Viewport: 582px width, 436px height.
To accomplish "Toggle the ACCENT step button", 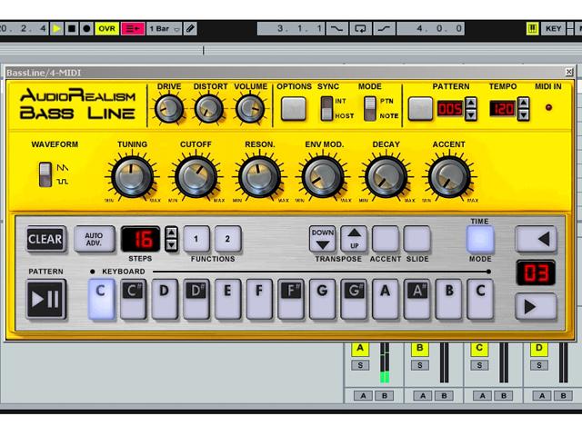I will [386, 239].
